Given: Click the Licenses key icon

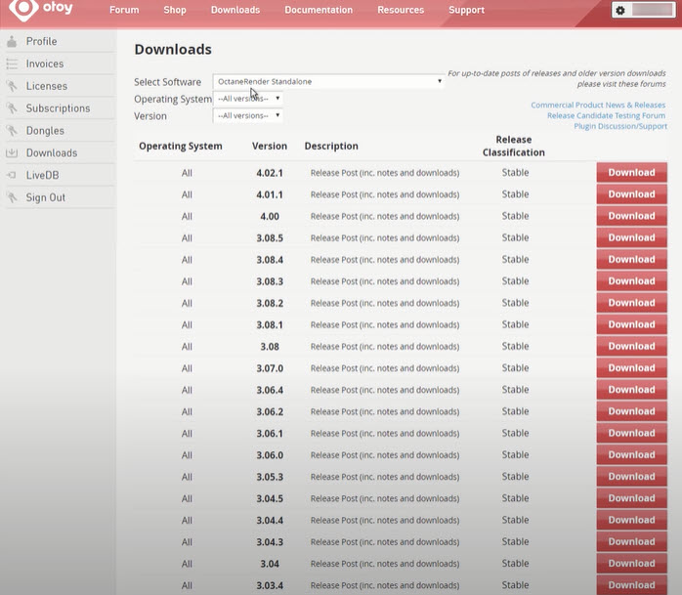Looking at the screenshot, I should coord(12,86).
